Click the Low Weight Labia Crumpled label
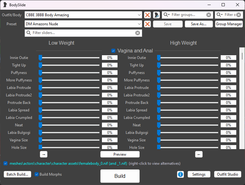Viewport: 245px width, 185px height. (19, 118)
